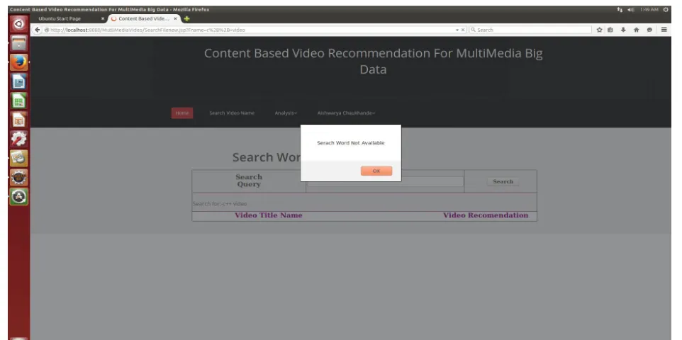The image size is (682, 340).
Task: Click the Firefox icon in the launcher
Action: (18, 62)
